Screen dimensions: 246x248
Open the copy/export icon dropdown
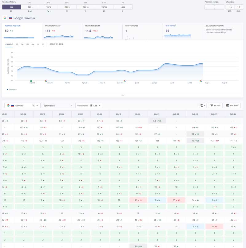point(203,106)
